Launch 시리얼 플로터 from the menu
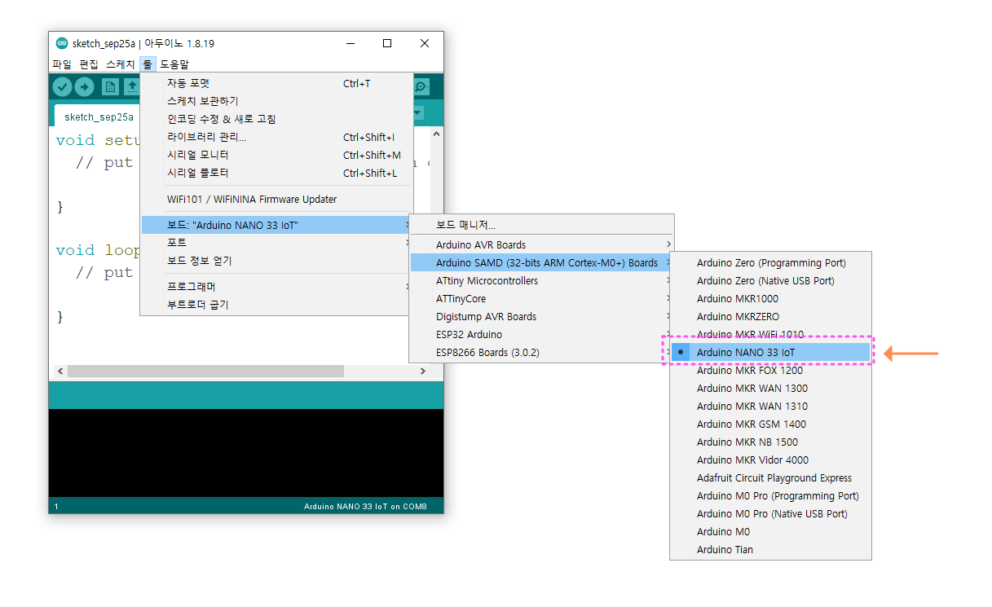The width and height of the screenshot is (992, 607). coord(277,173)
